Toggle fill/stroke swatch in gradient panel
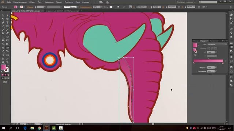Image resolution: width=234 pixels, height=131 pixels. 195,51
